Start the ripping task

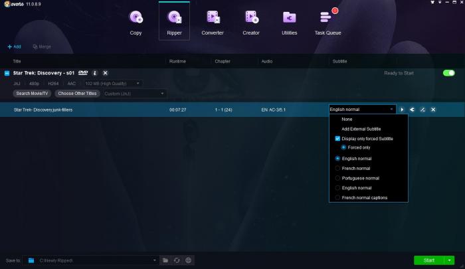tap(429, 260)
